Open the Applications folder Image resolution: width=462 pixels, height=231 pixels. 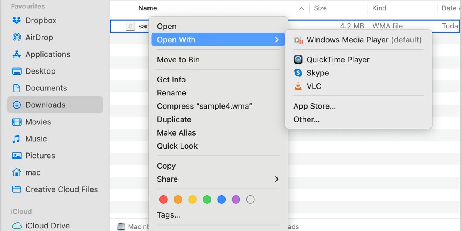47,54
